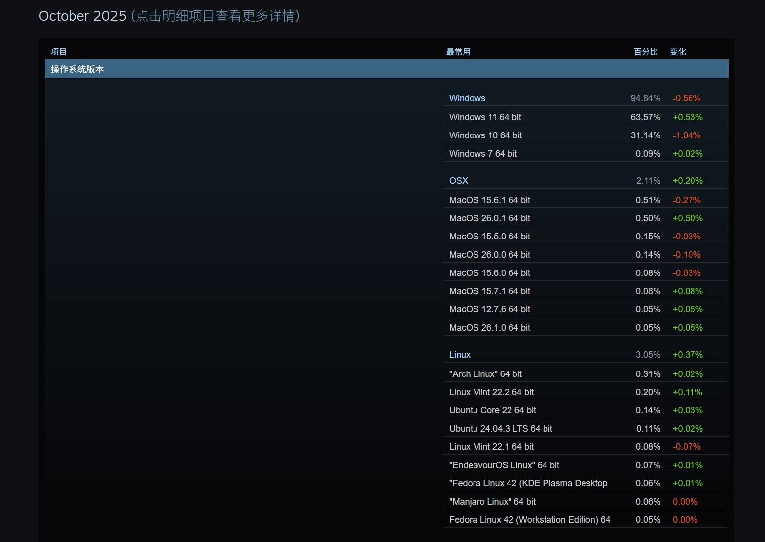
Task: Click the MacOS 26.0.1 64 bit entry
Action: pyautogui.click(x=489, y=218)
